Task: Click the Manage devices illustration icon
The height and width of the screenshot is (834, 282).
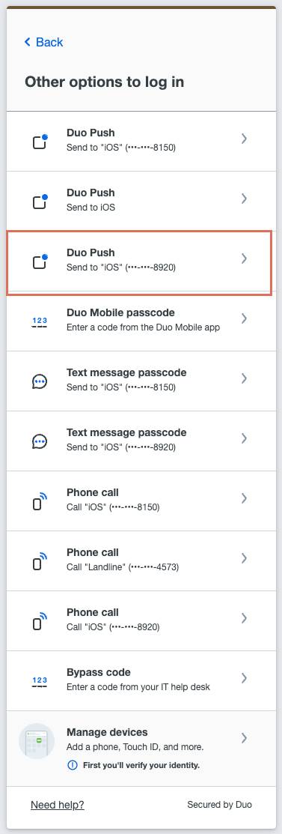Action: click(37, 741)
